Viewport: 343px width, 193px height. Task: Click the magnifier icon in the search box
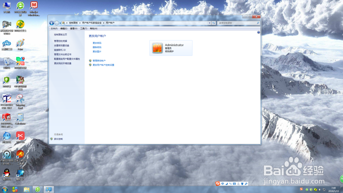coord(258,23)
